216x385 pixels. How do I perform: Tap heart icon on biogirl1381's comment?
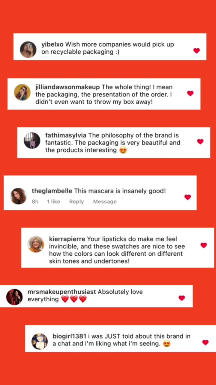205,342
